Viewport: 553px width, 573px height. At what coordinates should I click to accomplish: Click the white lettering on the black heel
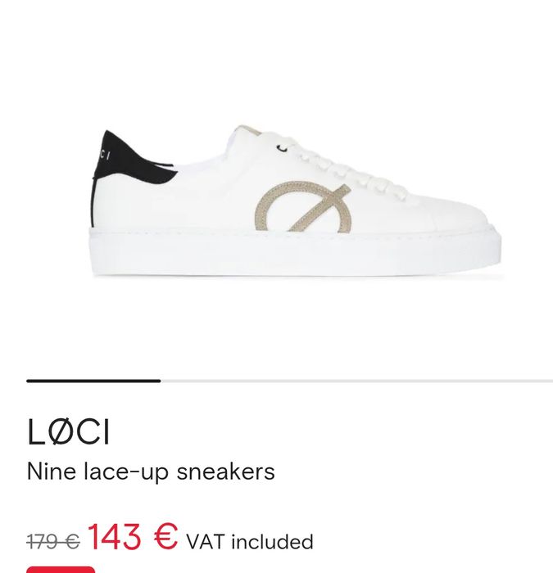point(104,155)
